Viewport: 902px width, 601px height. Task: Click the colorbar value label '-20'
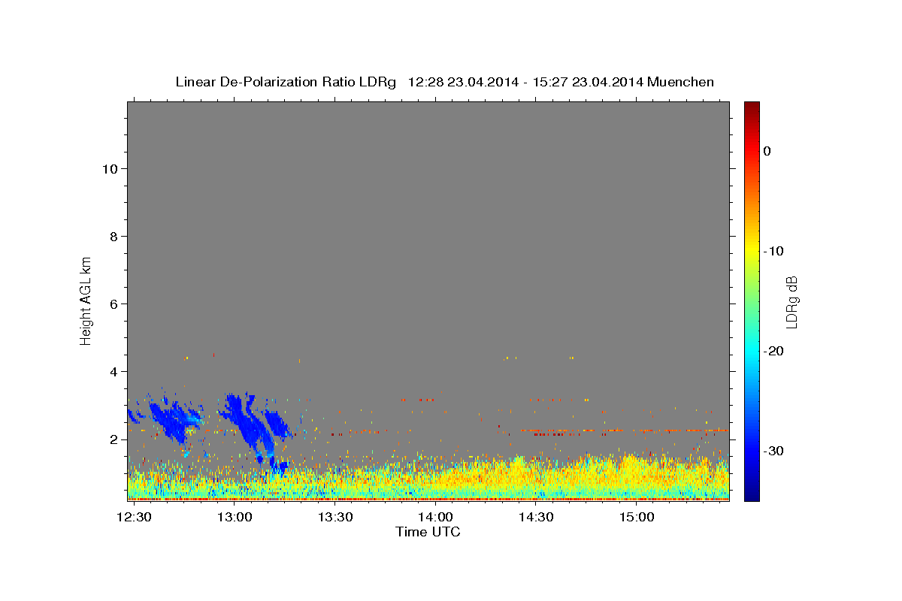point(774,351)
